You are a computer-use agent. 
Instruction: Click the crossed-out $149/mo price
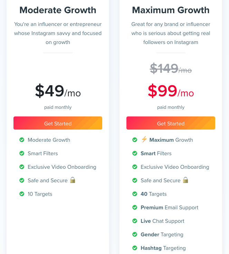(171, 69)
